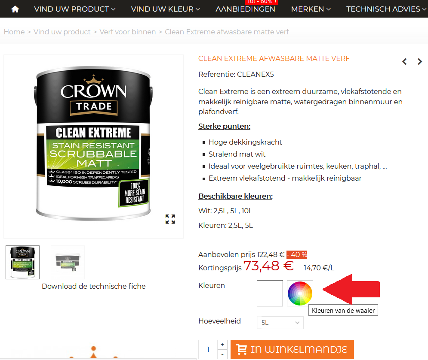This screenshot has width=428, height=360.
Task: Focus the quantity input field
Action: click(208, 349)
